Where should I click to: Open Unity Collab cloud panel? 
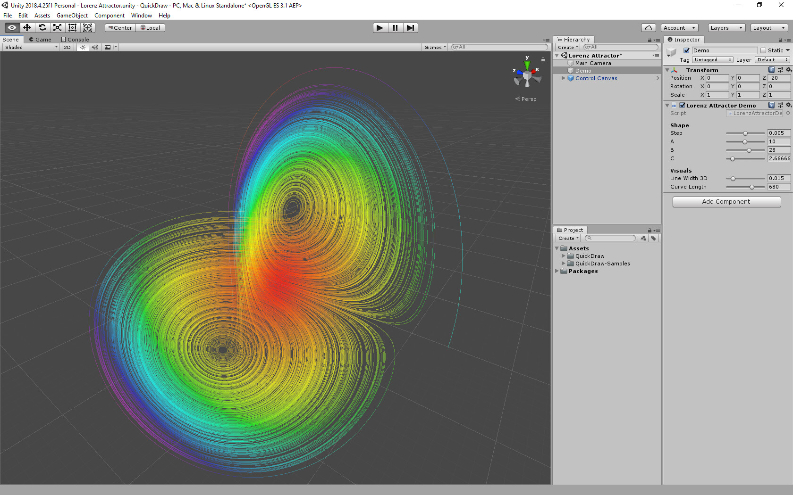point(648,27)
